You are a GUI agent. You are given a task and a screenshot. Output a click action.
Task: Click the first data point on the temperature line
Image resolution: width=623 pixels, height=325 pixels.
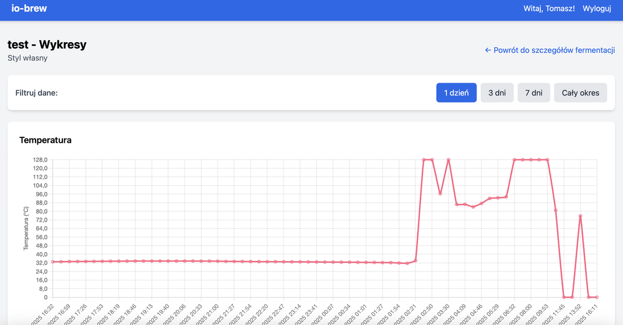coord(53,262)
